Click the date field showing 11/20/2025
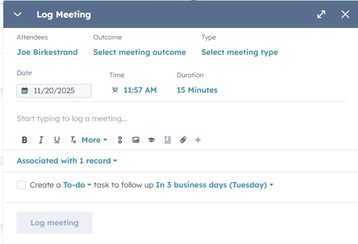Screen dimensions: 358x244 pos(54,90)
